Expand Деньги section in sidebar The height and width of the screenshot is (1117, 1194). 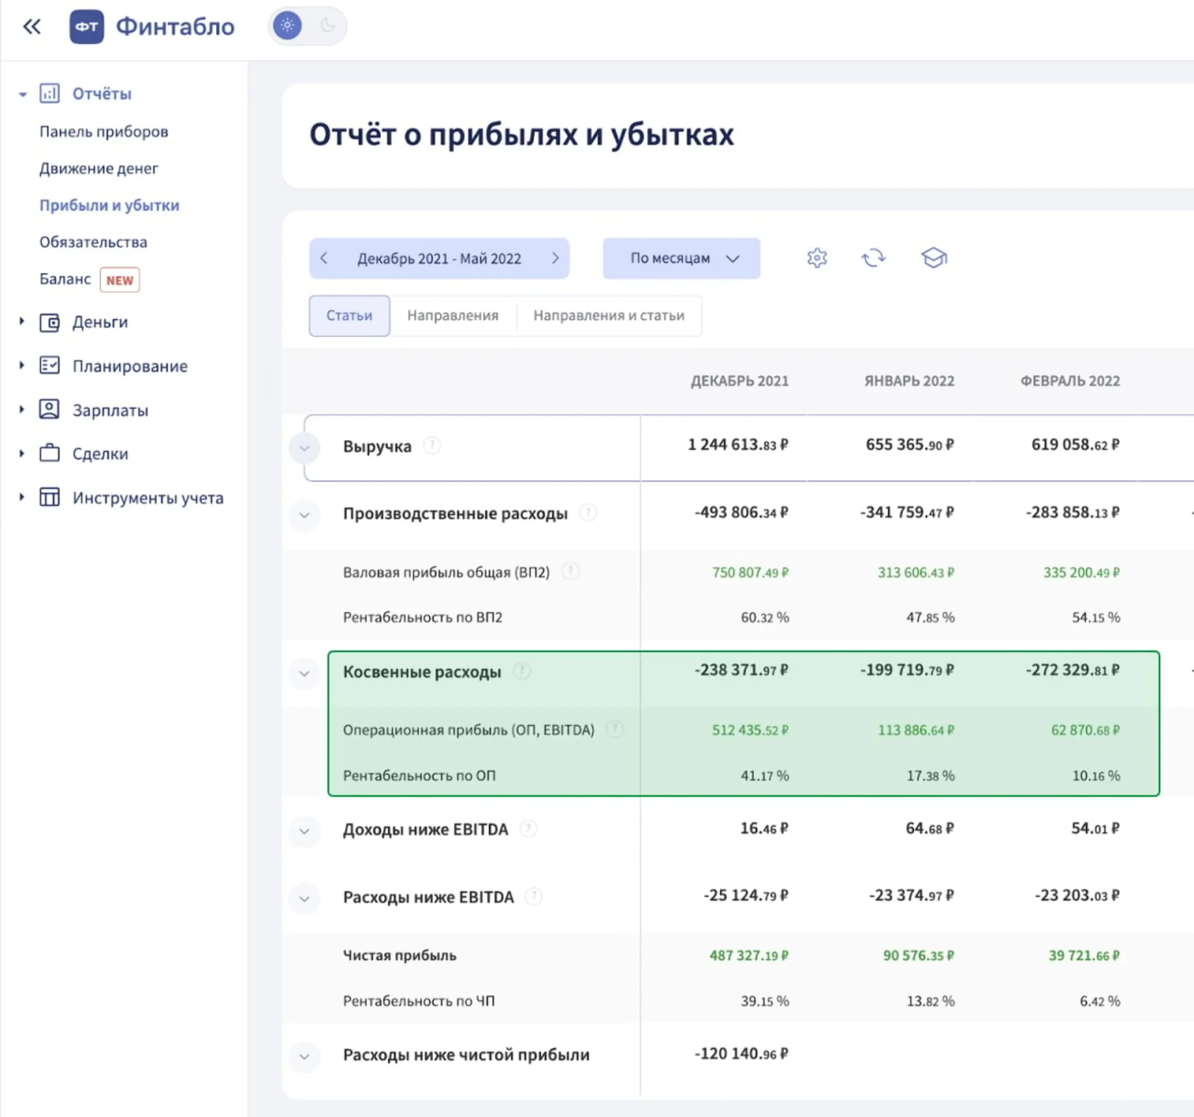click(x=22, y=321)
